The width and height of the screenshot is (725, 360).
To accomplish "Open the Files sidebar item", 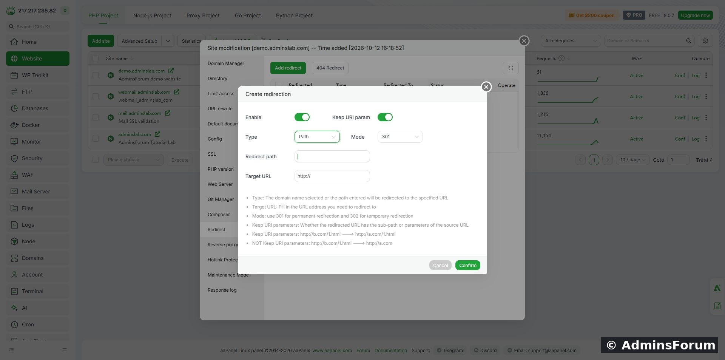I will [x=38, y=208].
